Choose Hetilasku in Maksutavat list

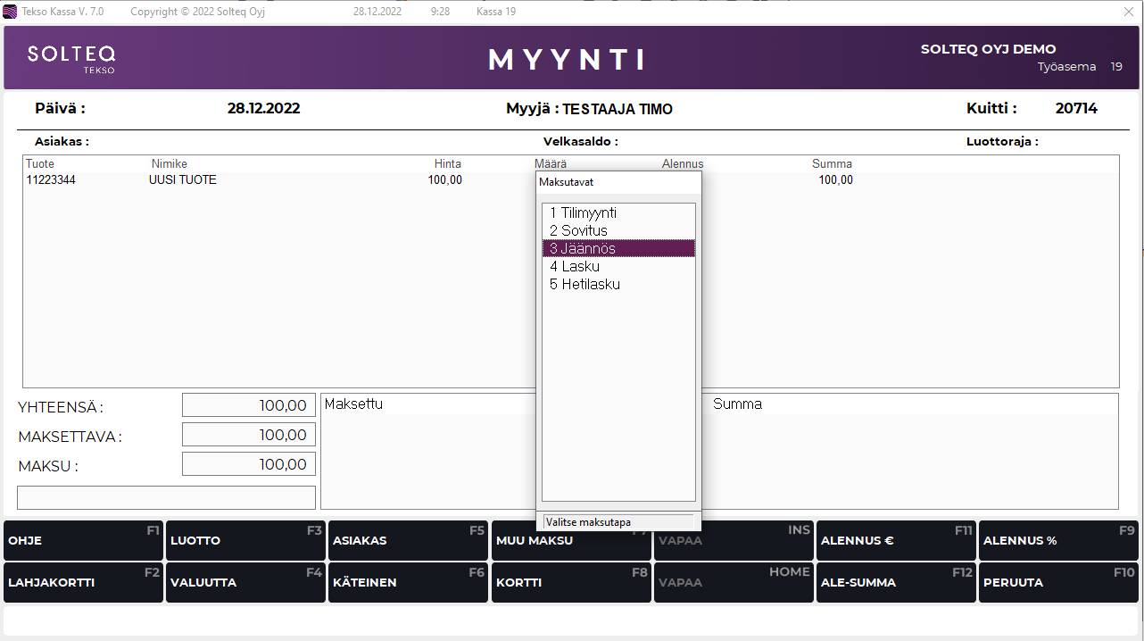(x=584, y=285)
